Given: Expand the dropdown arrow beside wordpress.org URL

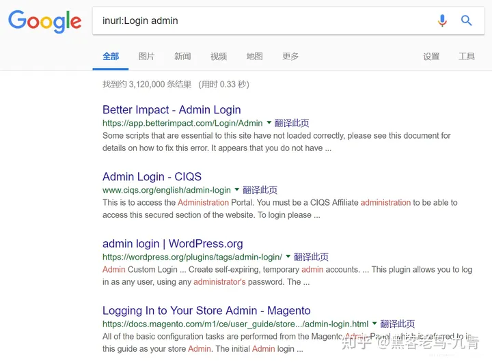Looking at the screenshot, I should (288, 256).
